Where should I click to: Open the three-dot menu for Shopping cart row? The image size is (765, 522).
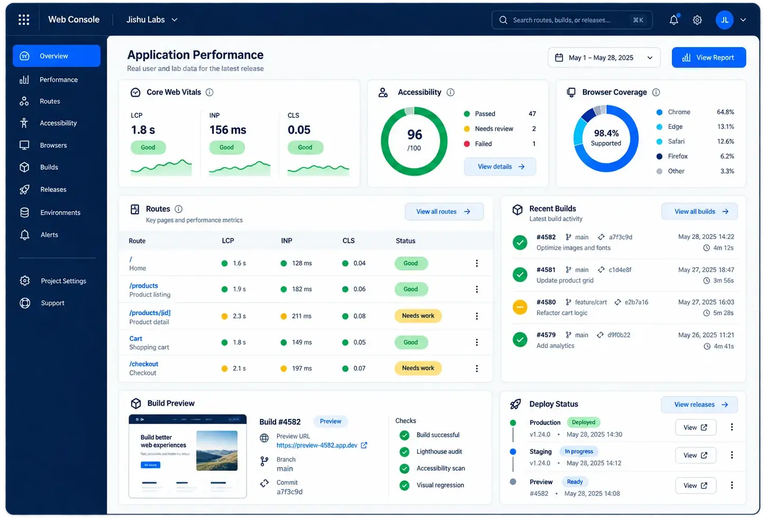pyautogui.click(x=477, y=342)
